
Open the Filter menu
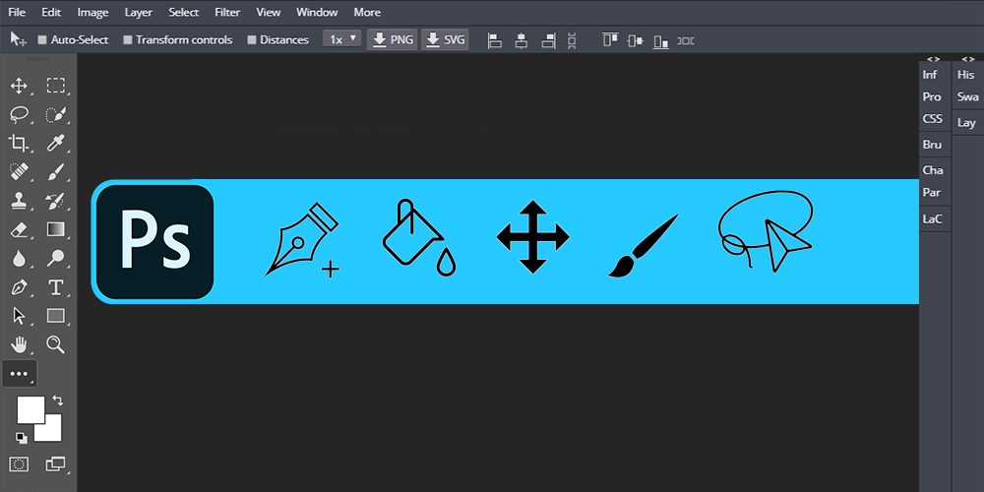coord(227,13)
